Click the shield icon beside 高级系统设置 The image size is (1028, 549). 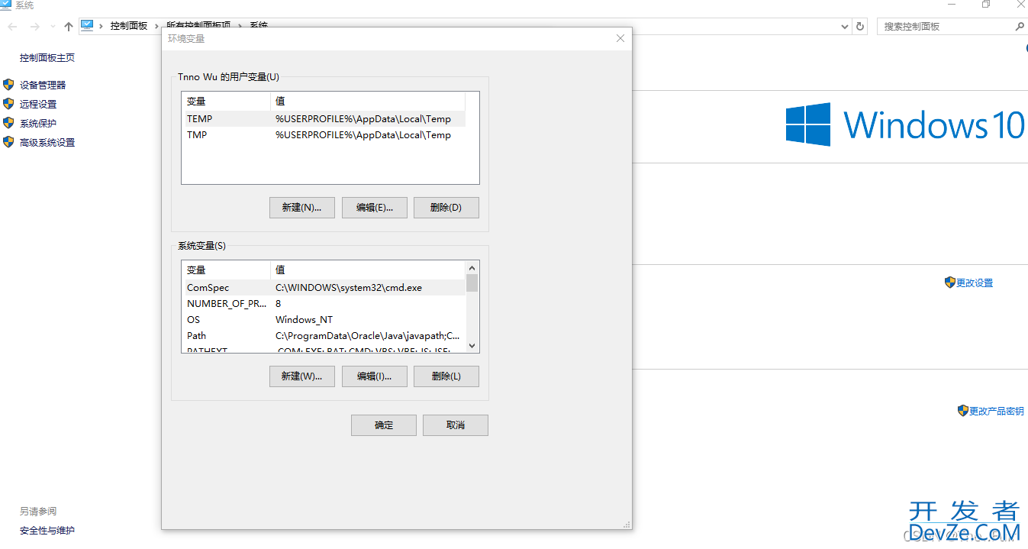click(x=8, y=142)
